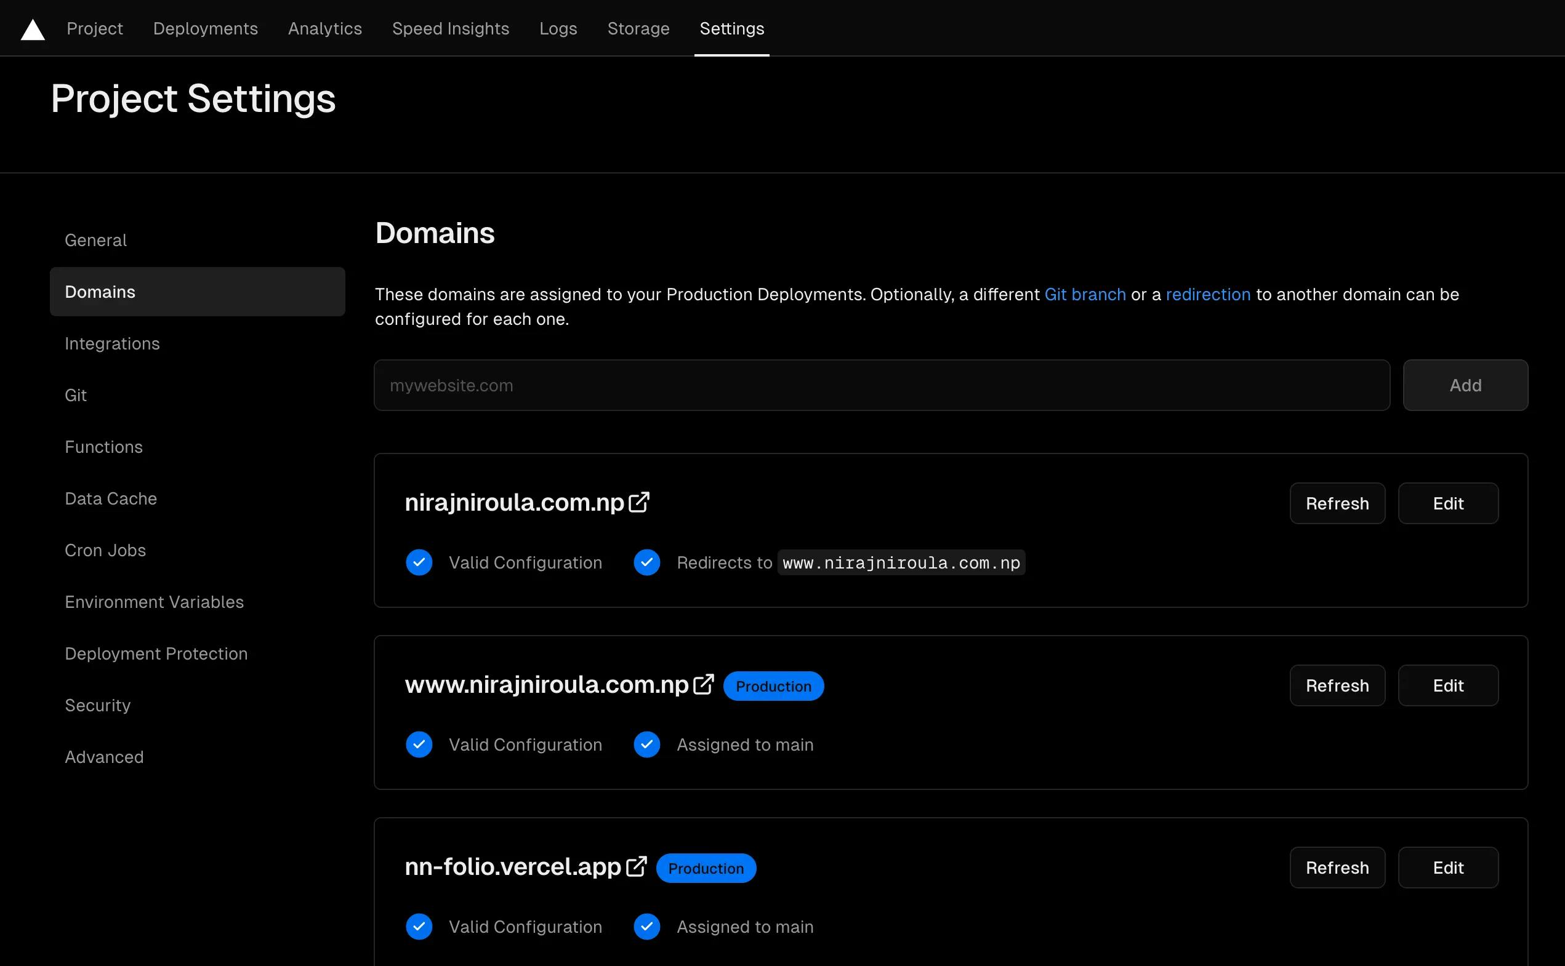The height and width of the screenshot is (966, 1565).
Task: Follow the Git branch link
Action: (1085, 295)
